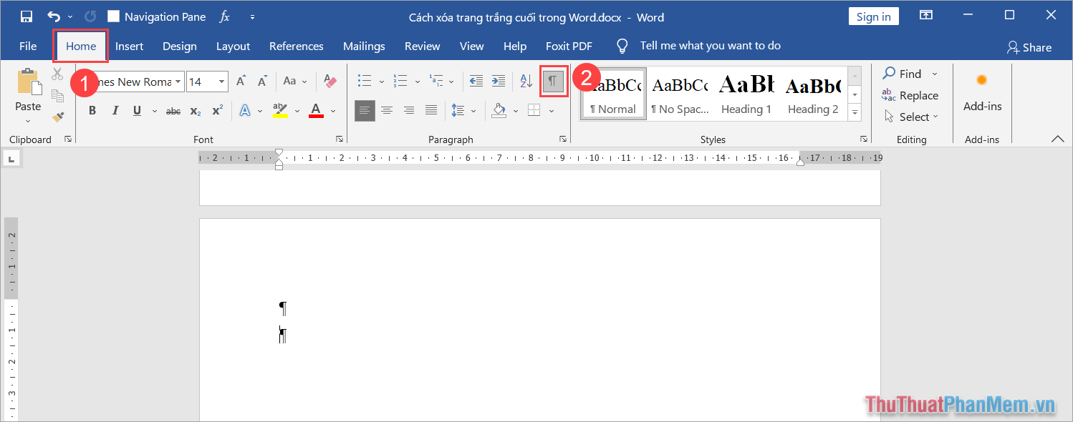Screen dimensions: 1073x422
Task: Click the Sort icon in Paragraph group
Action: pyautogui.click(x=526, y=81)
